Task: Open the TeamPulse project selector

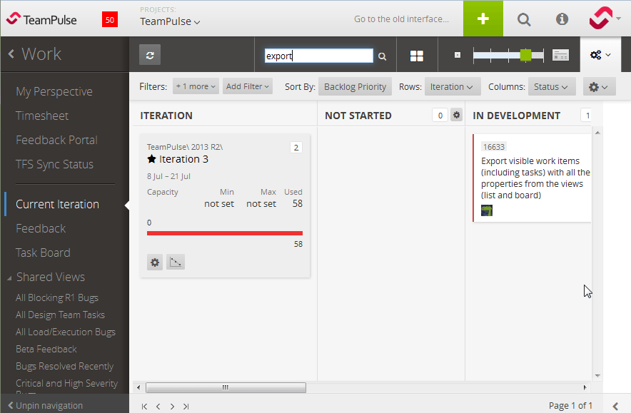Action: coord(170,21)
